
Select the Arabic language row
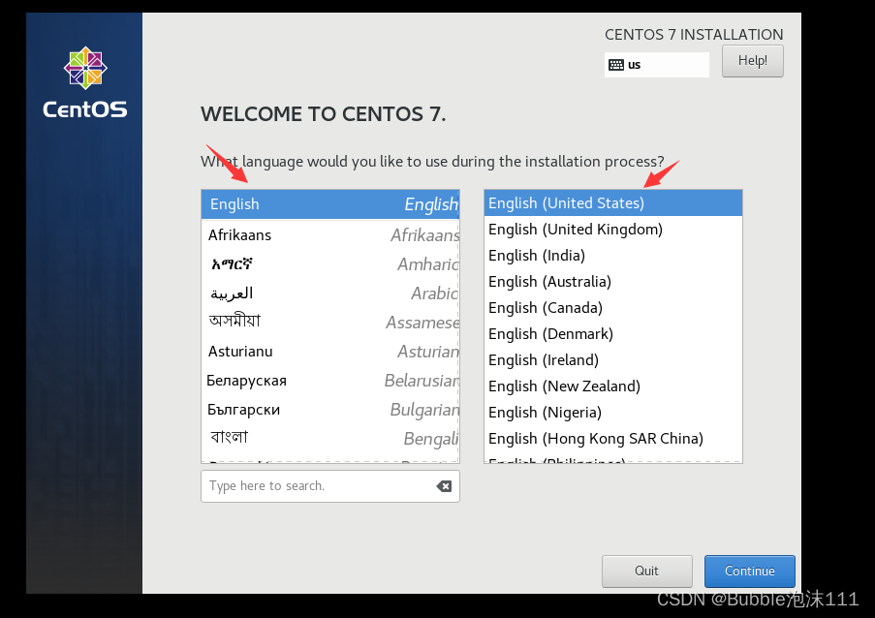(330, 293)
